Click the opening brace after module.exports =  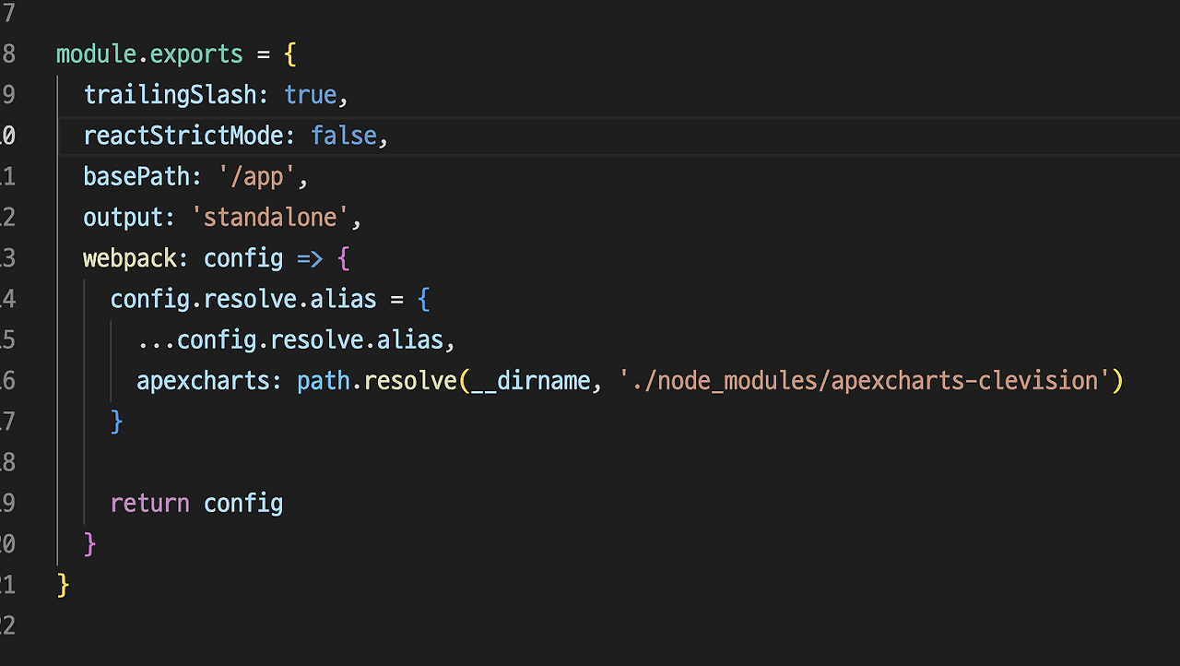coord(290,54)
